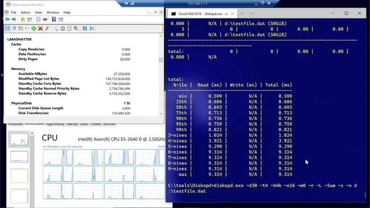The height and width of the screenshot is (208, 370).
Task: Switch to Task Manager Startup tab
Action: coord(72,124)
